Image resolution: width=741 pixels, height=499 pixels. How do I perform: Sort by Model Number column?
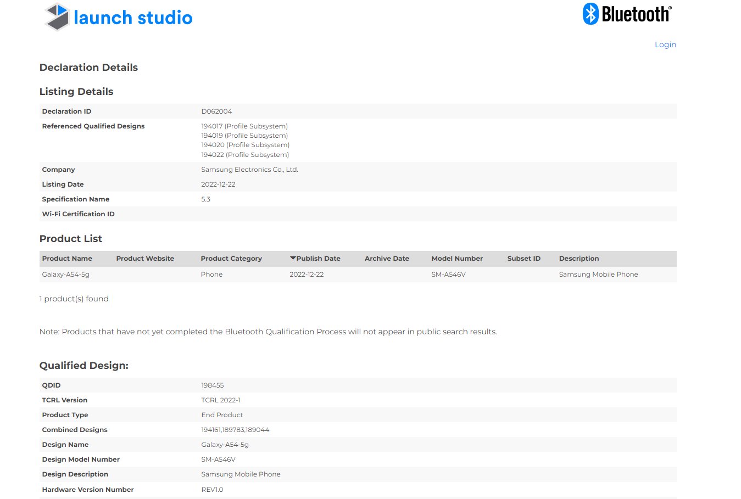pos(457,259)
